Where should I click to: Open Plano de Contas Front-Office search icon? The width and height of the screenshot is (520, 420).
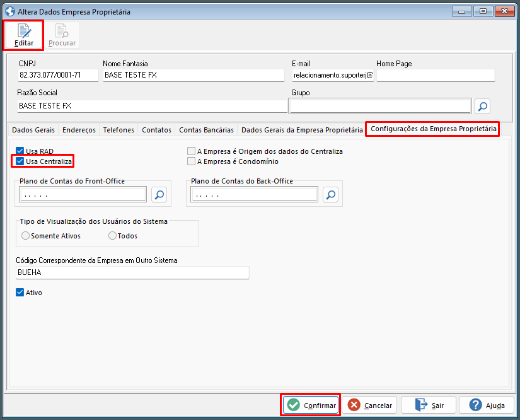(x=159, y=194)
